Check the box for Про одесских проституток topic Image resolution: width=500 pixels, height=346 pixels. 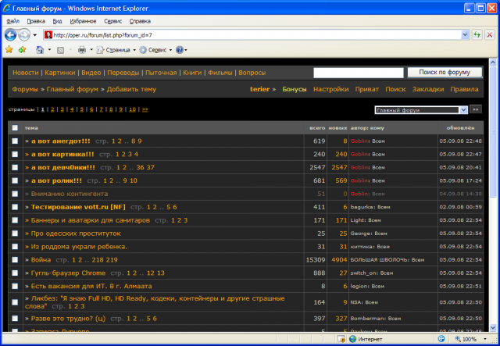pyautogui.click(x=15, y=234)
